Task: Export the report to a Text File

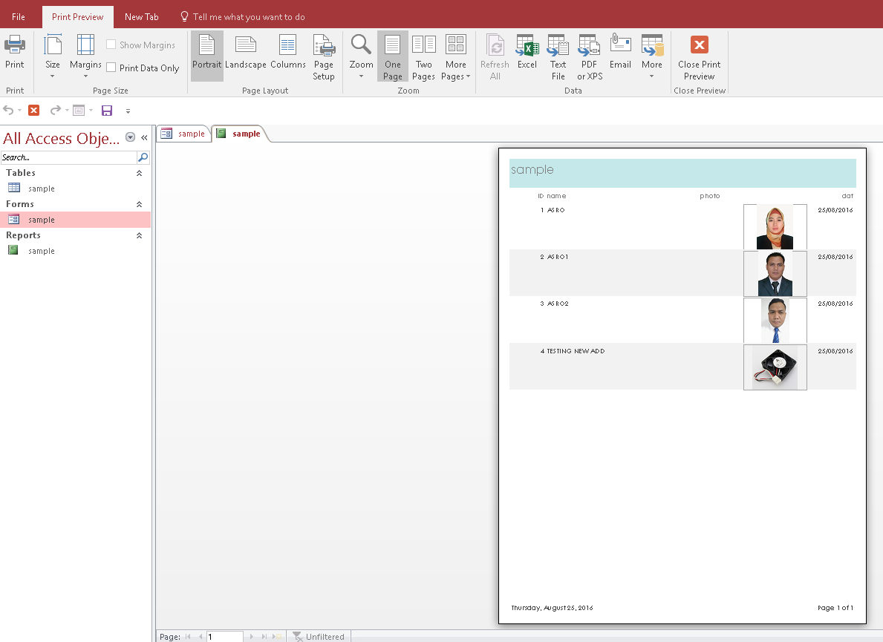Action: [x=558, y=56]
